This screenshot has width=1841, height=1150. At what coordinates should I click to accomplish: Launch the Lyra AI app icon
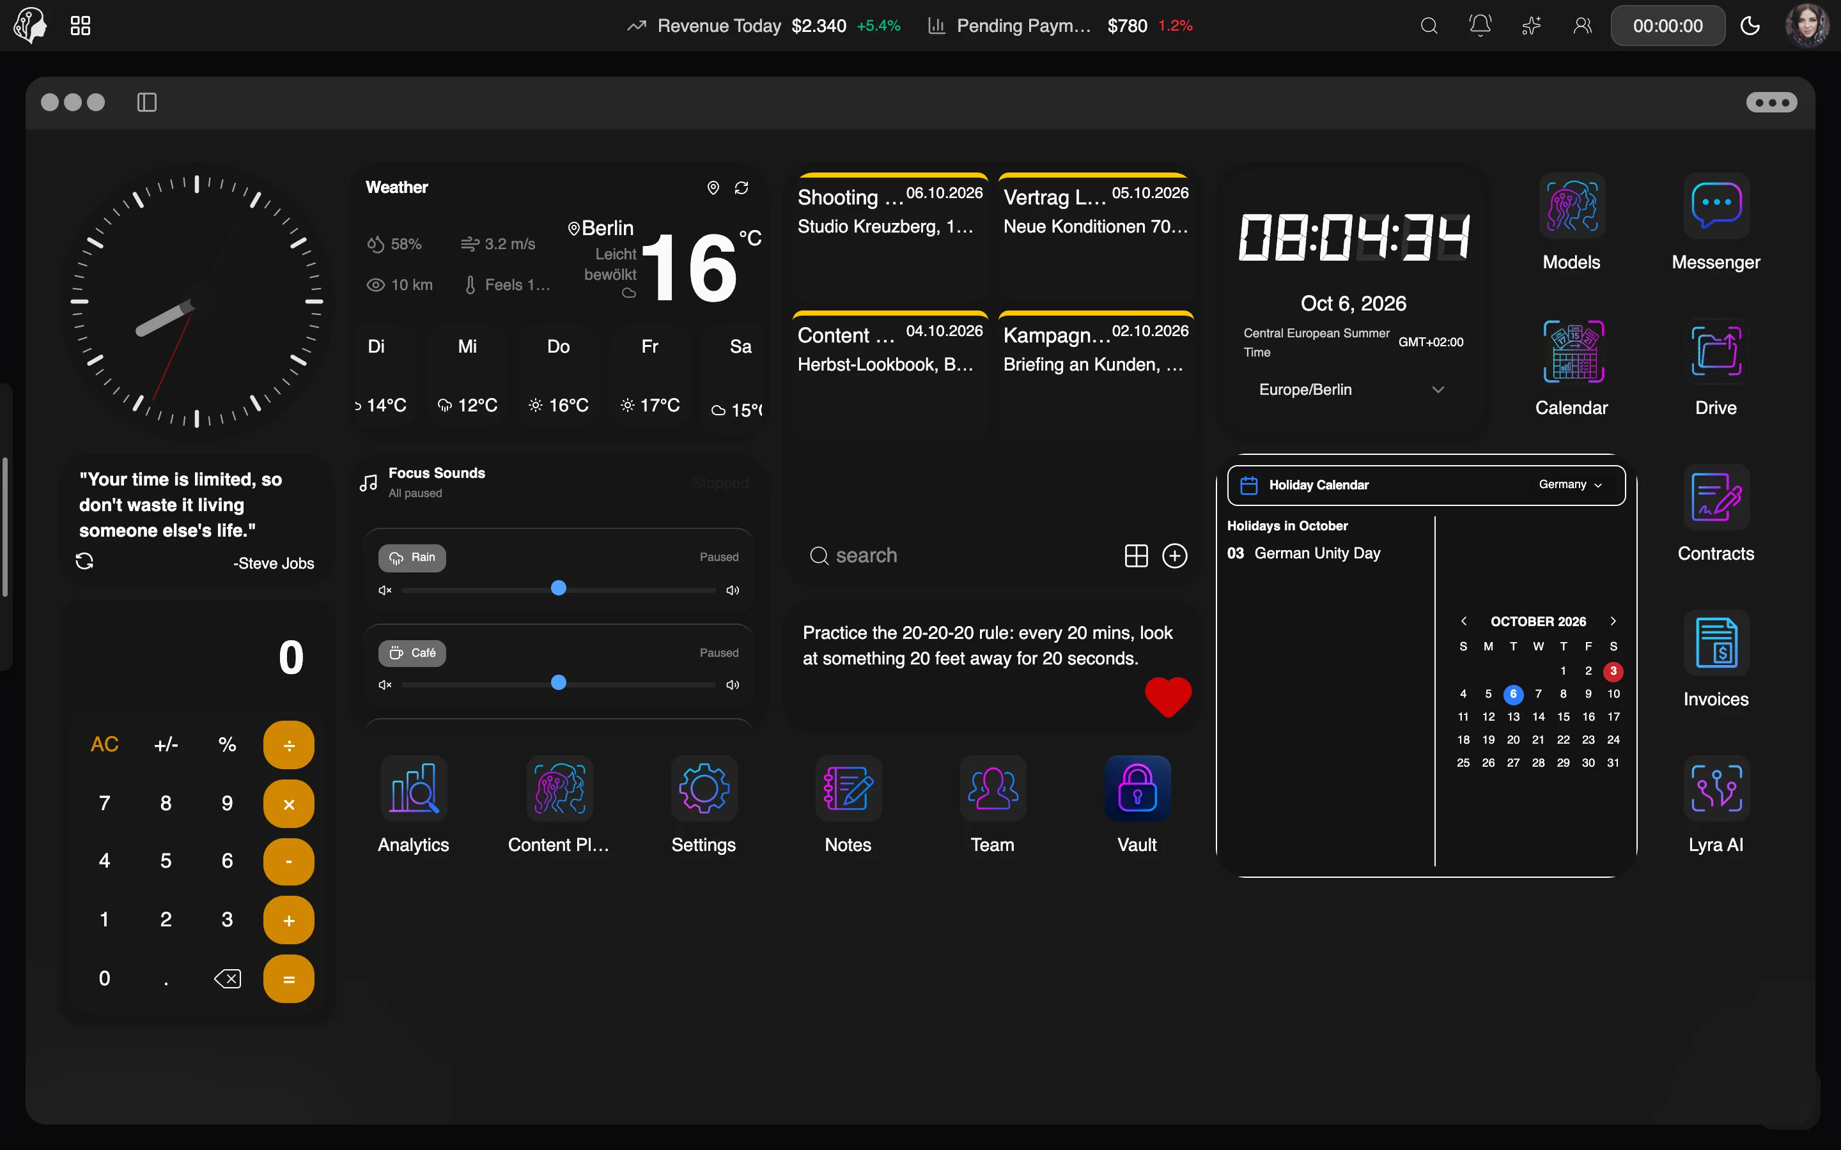[x=1716, y=788]
